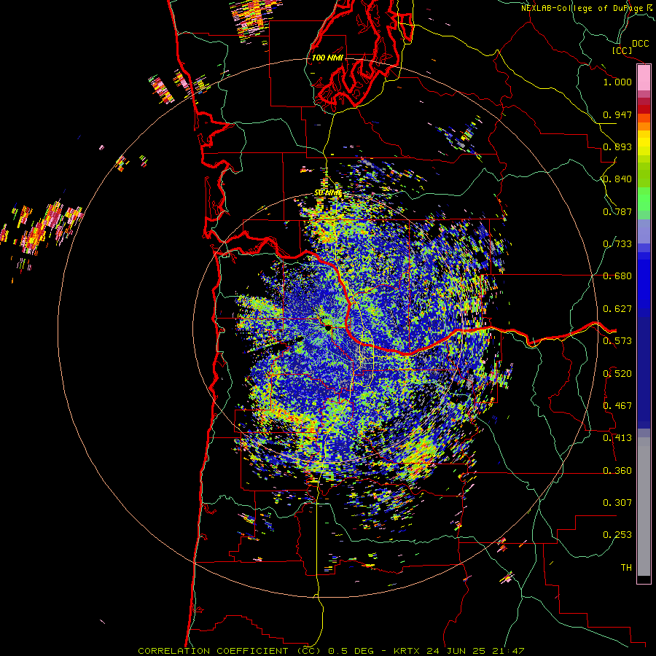The image size is (656, 656).
Task: Click the 0.680 scale value
Action: (617, 276)
